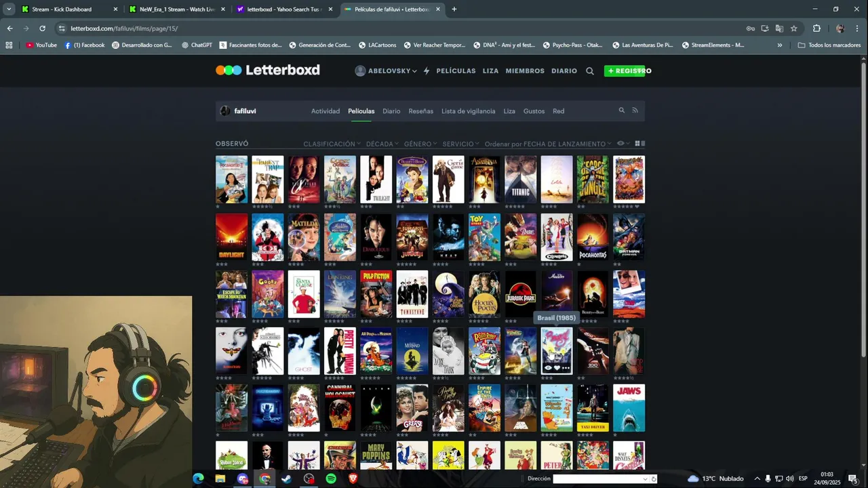Open Lista de vigilancia tab

468,111
